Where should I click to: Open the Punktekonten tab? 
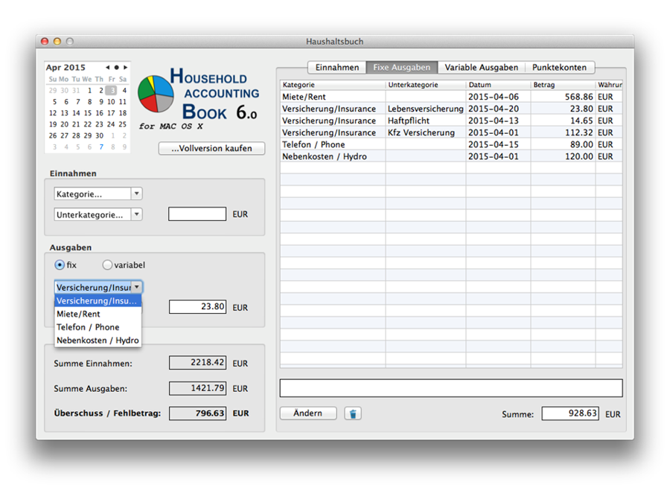pos(559,67)
